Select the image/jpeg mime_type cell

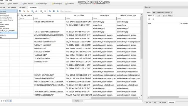click(x=104, y=25)
